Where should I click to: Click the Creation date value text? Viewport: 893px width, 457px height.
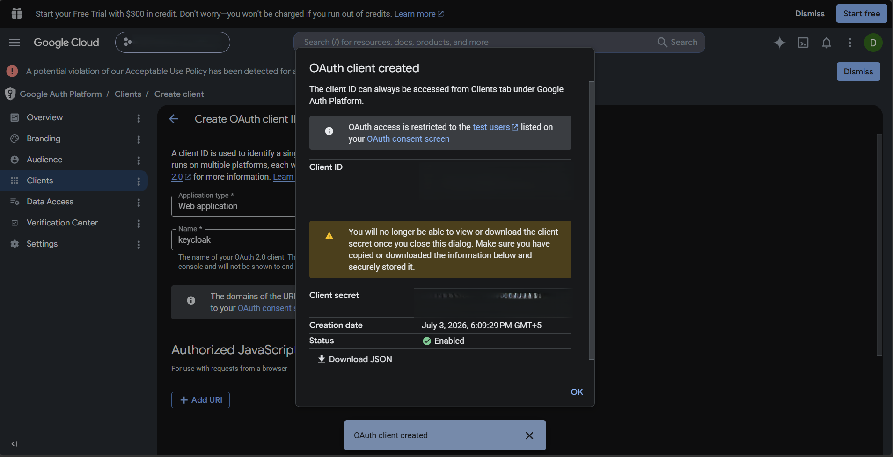(x=482, y=326)
